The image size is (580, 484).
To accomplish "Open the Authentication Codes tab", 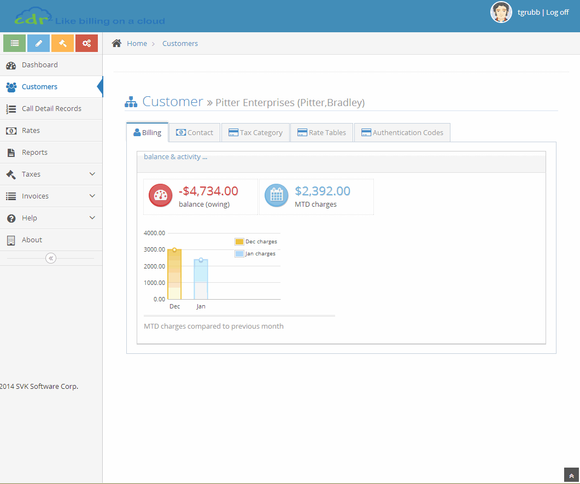I will coord(402,132).
